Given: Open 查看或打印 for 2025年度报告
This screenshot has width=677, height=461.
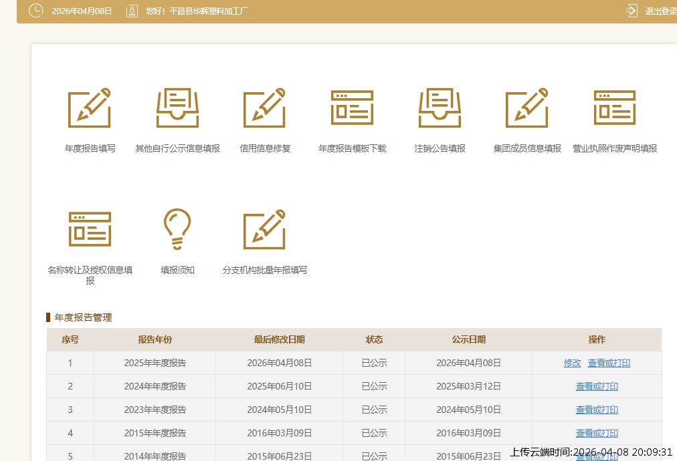Looking at the screenshot, I should (x=609, y=363).
